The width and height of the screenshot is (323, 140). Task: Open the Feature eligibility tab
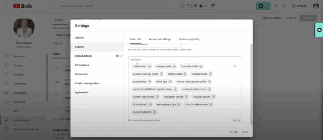pos(189,39)
